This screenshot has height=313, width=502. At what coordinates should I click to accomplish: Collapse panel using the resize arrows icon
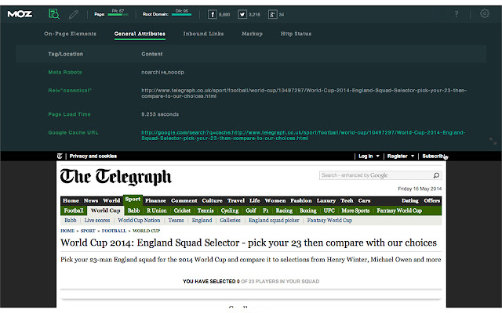(493, 141)
